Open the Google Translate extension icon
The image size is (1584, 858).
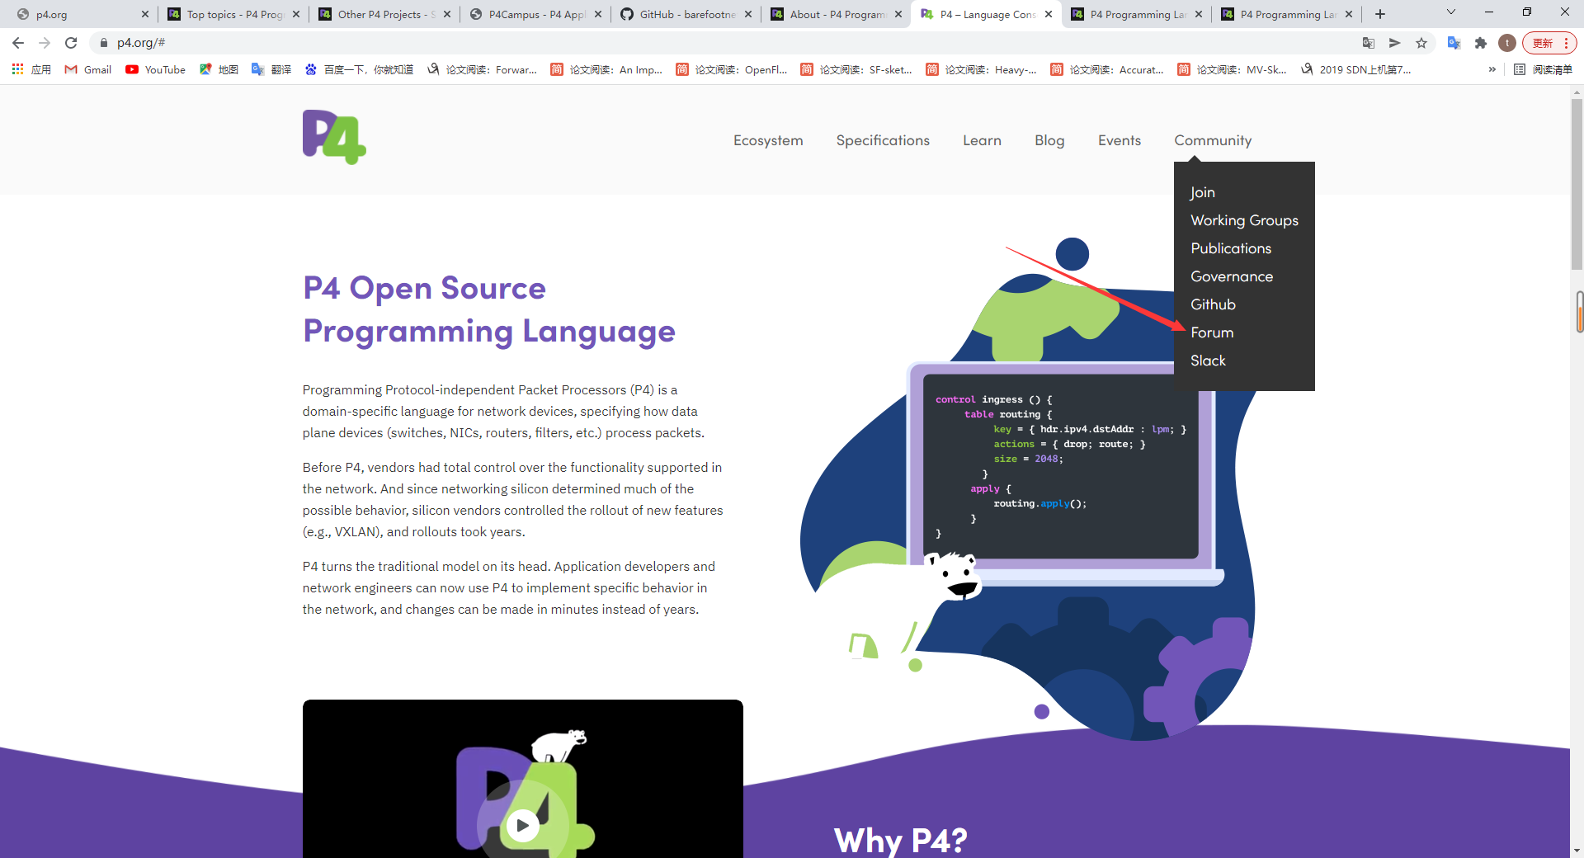1454,43
